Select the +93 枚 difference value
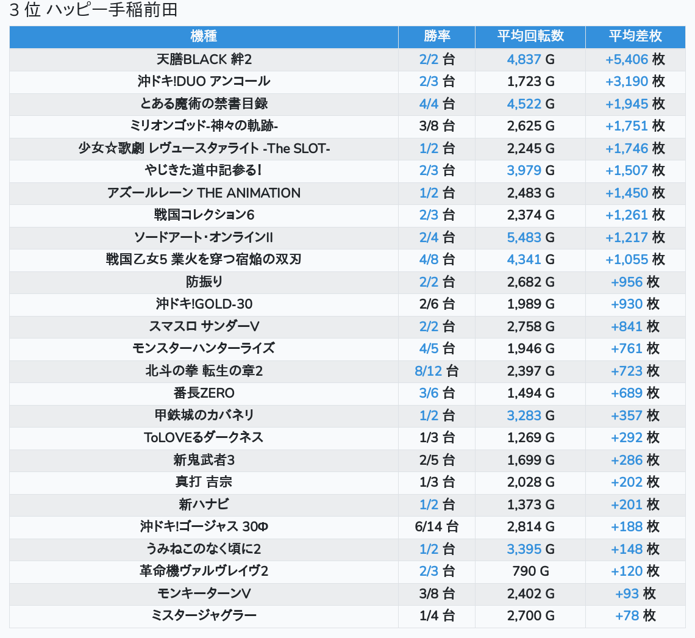 pos(635,593)
